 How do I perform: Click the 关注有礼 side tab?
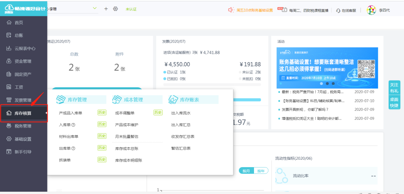pos(394,88)
